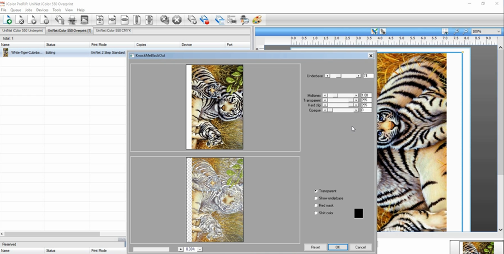Click the Midtones value input field

[x=366, y=96]
